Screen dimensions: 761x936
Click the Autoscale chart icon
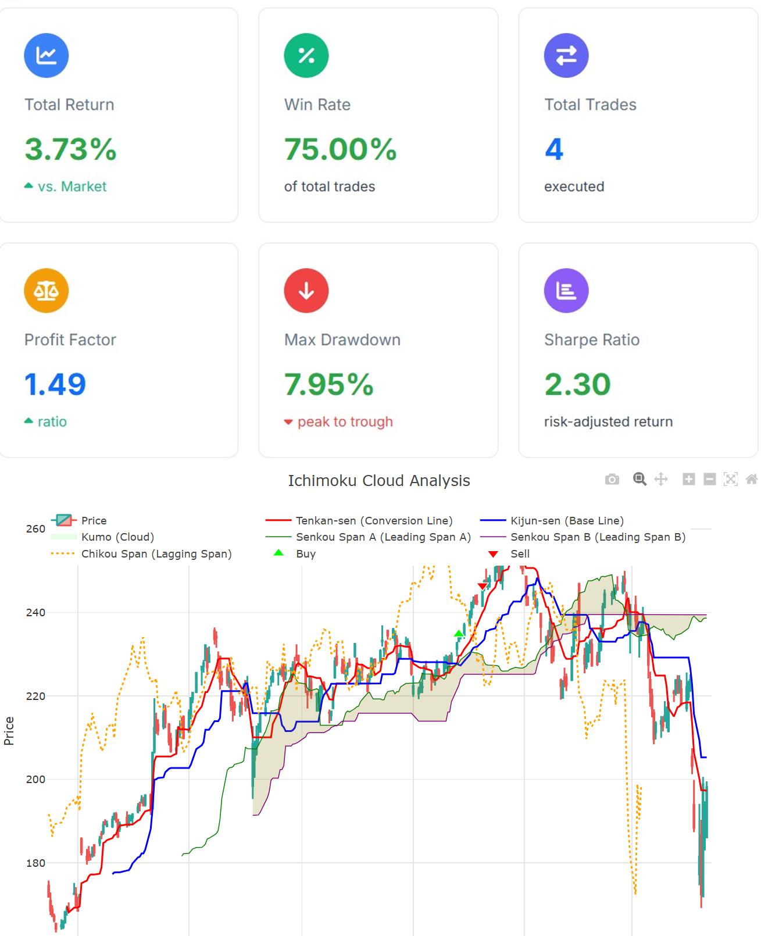[x=730, y=479]
